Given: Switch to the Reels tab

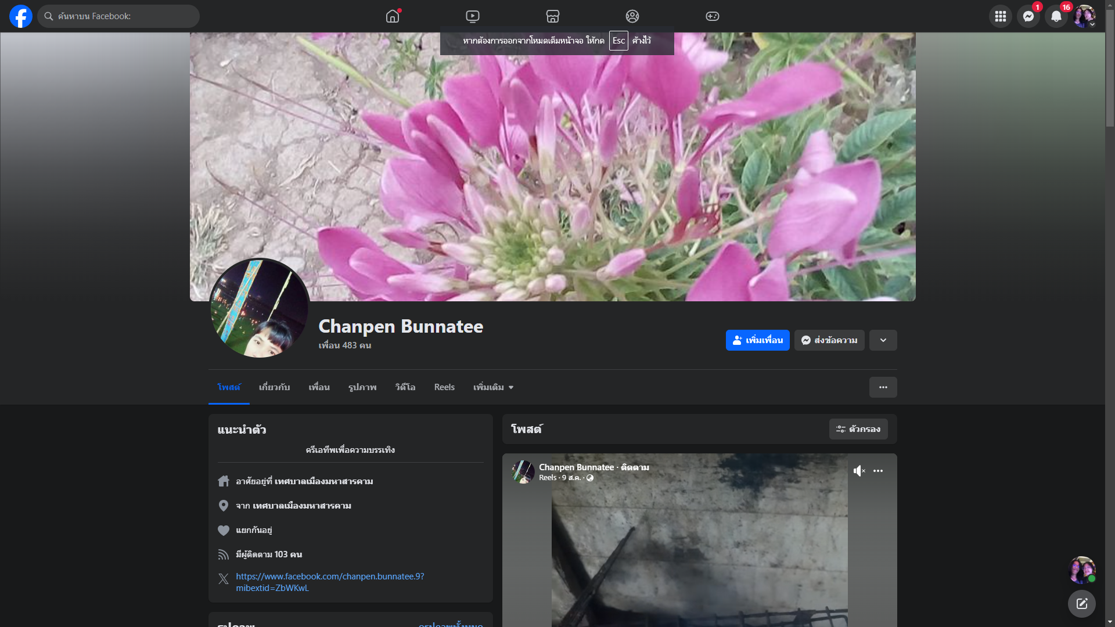Looking at the screenshot, I should pos(444,387).
